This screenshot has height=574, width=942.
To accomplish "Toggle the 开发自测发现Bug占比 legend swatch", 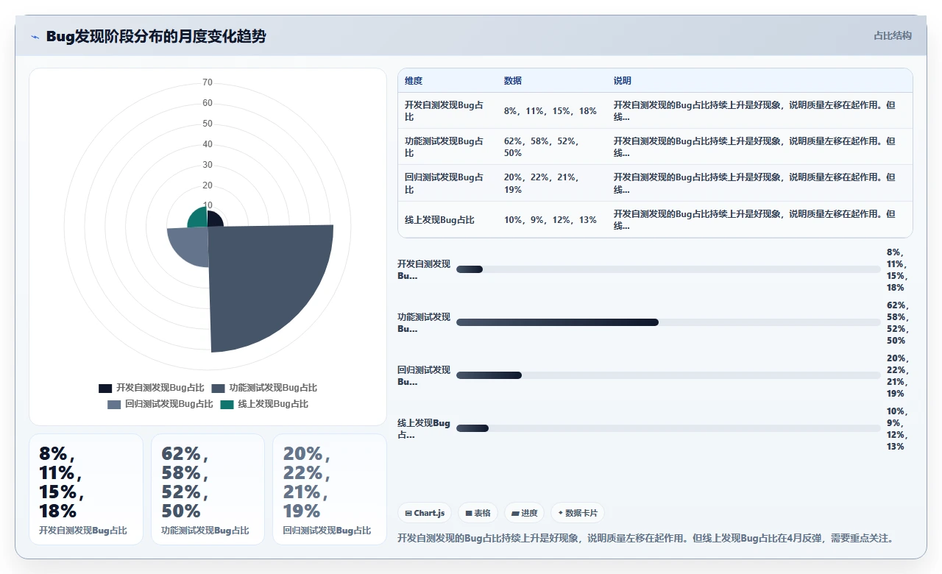I will (x=105, y=388).
